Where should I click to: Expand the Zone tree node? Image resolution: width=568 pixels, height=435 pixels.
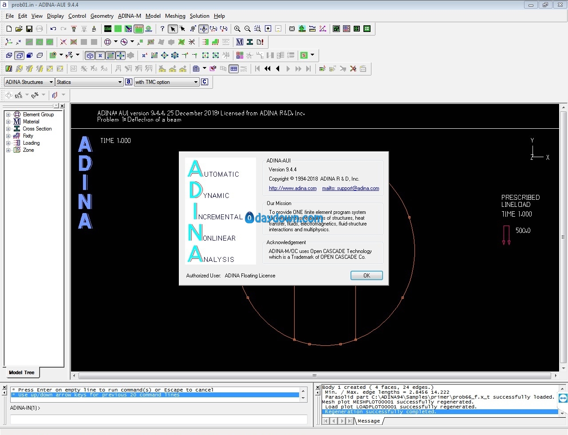pyautogui.click(x=8, y=150)
